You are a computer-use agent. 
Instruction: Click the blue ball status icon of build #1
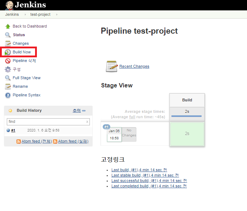[8, 130]
